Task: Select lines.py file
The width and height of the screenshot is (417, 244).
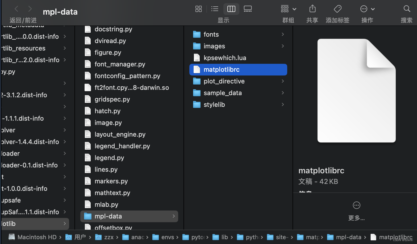Action: (x=129, y=170)
